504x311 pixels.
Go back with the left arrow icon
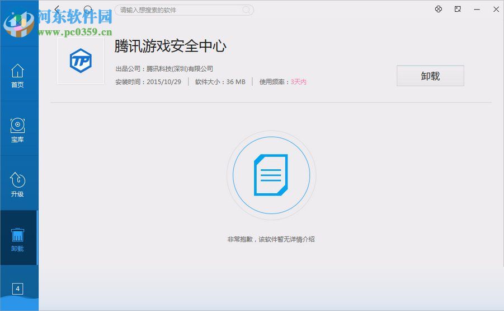pos(57,9)
